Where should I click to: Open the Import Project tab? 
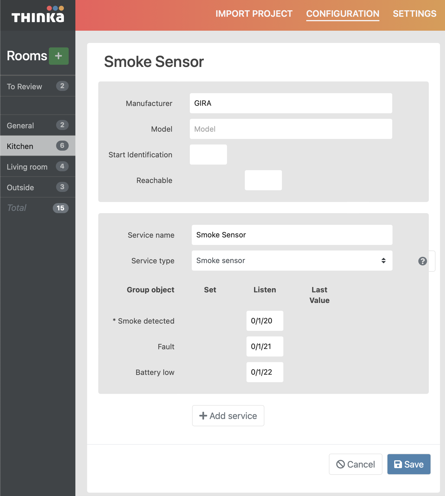coord(254,14)
